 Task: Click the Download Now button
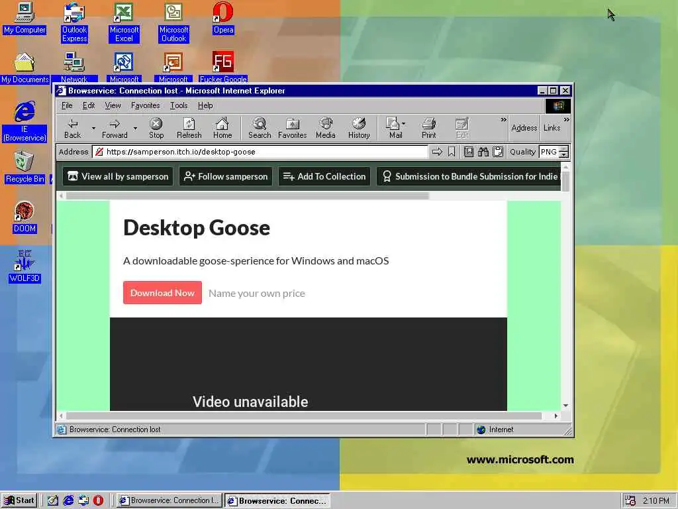coord(162,293)
